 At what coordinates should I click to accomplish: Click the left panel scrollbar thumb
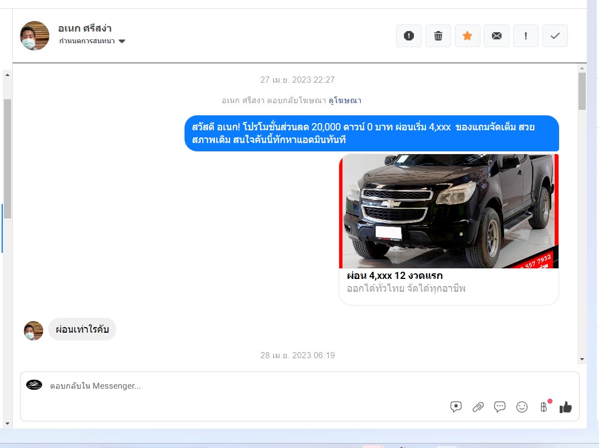[x=7, y=159]
